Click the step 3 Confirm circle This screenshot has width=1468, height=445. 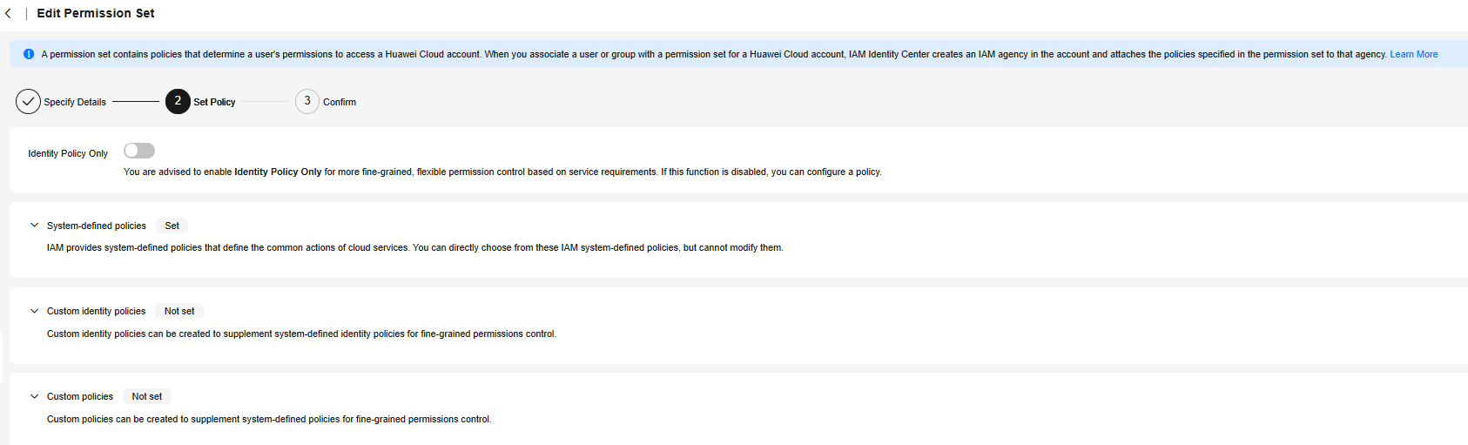[x=307, y=102]
